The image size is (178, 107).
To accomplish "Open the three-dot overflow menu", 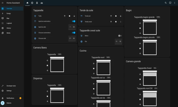I will click(175, 3).
